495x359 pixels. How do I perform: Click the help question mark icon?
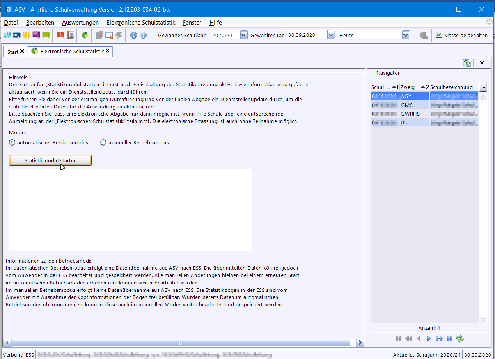[144, 35]
